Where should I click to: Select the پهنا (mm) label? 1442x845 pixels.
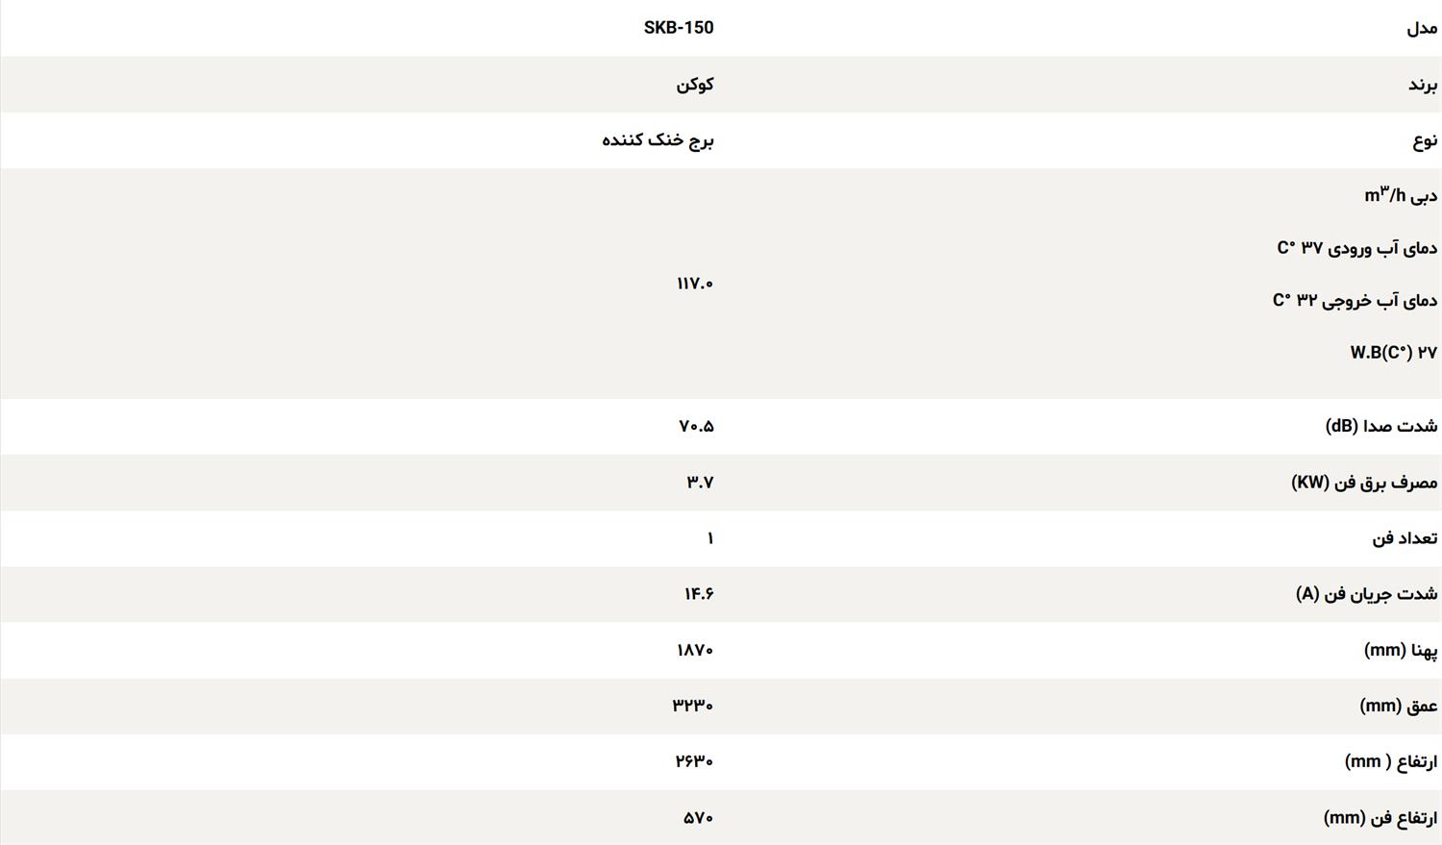pyautogui.click(x=1401, y=651)
